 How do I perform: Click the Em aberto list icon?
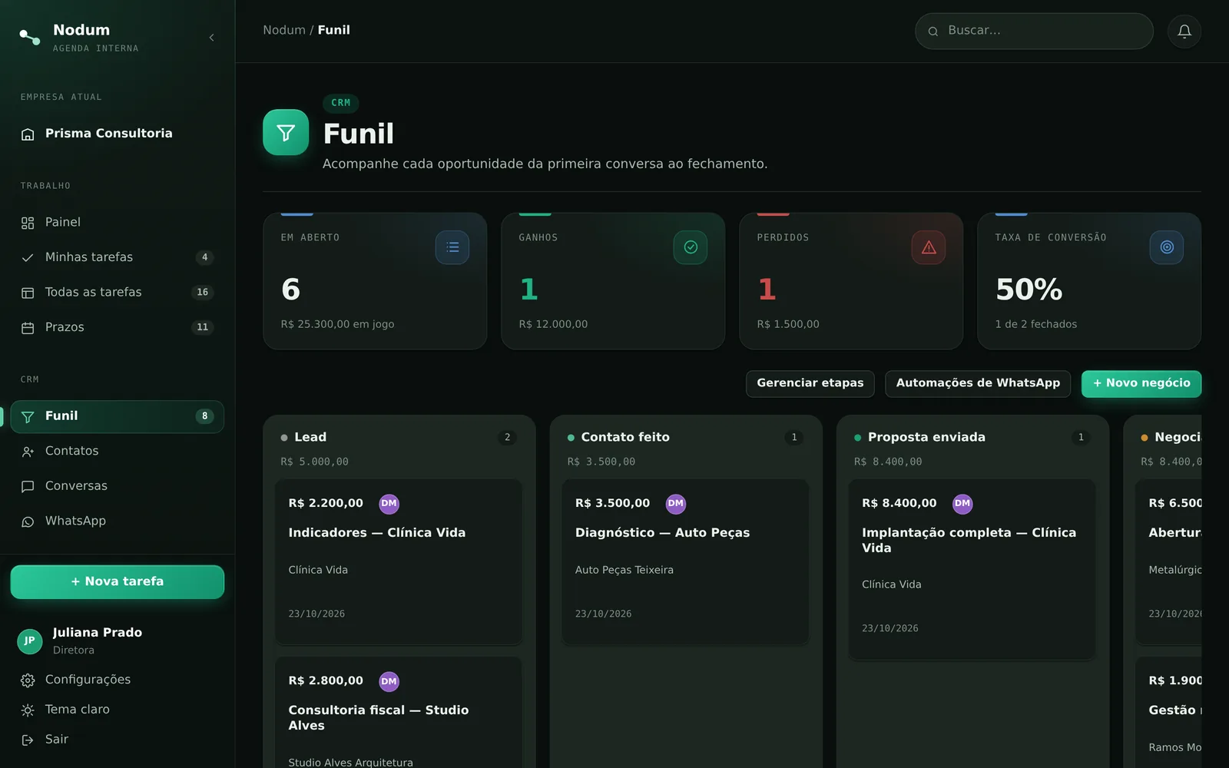452,247
